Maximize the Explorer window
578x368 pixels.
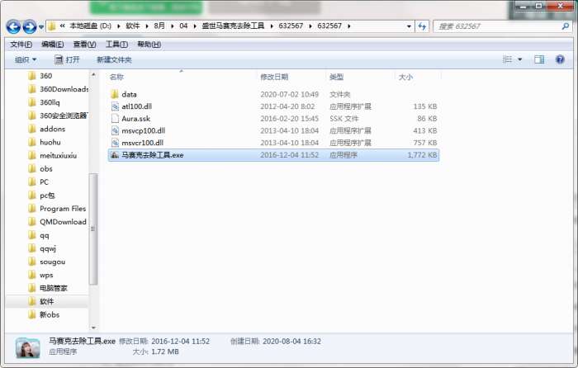tap(538, 7)
